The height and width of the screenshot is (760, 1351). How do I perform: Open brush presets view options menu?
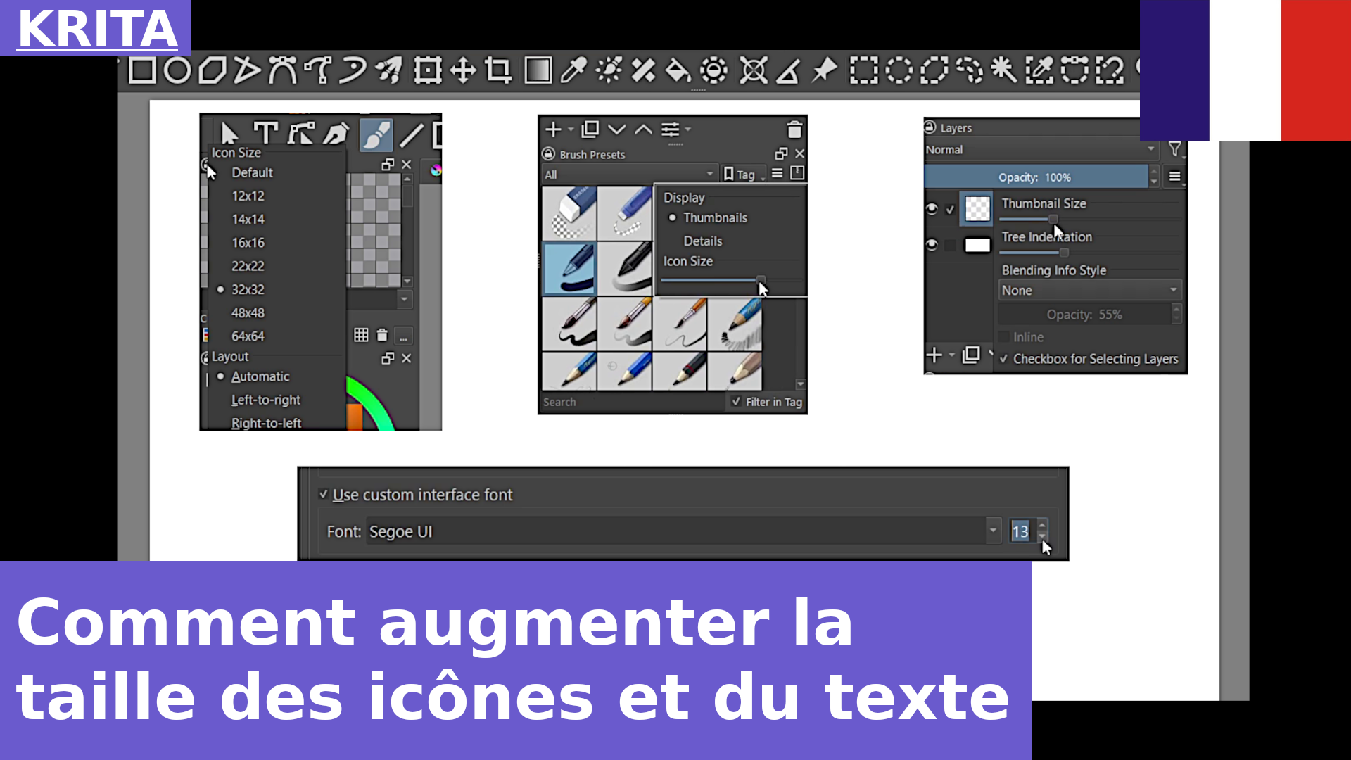[777, 173]
